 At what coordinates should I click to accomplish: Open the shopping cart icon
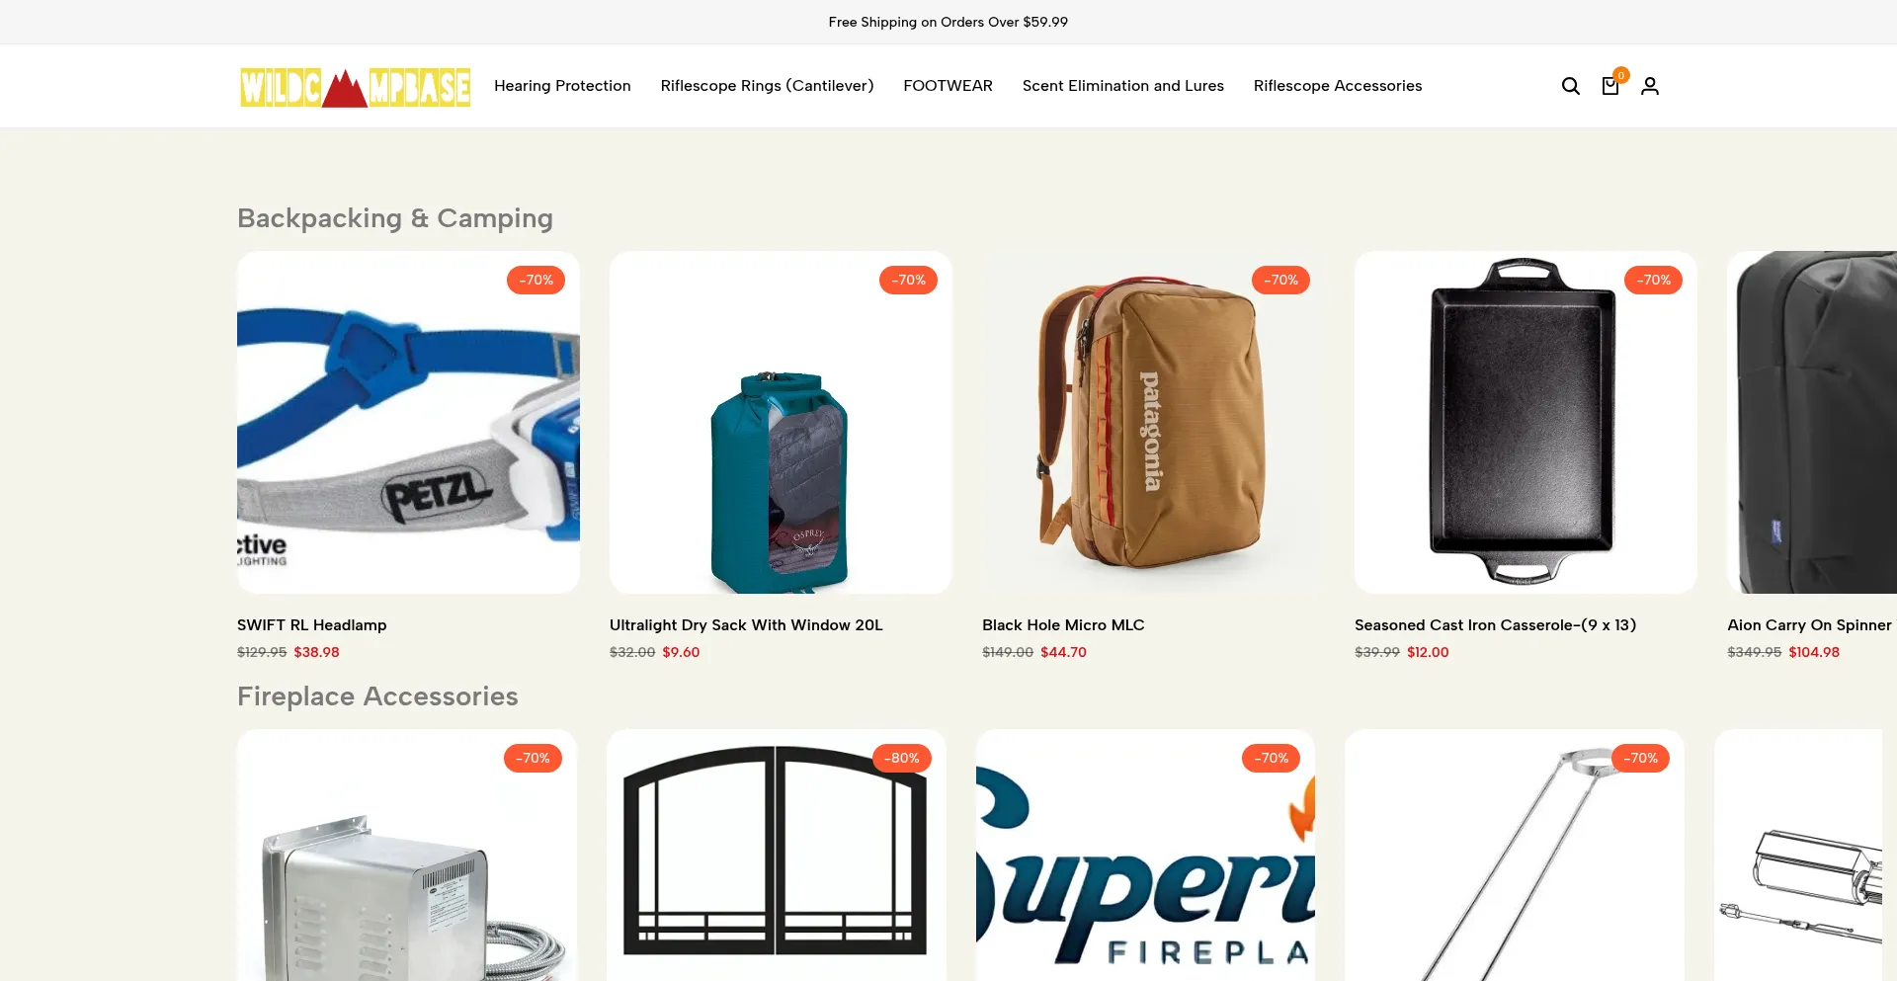(x=1610, y=86)
